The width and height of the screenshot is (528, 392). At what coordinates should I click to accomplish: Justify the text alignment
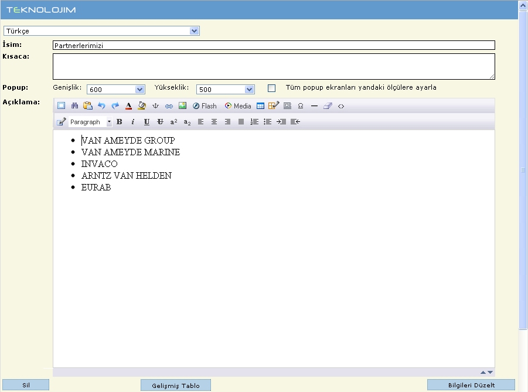point(241,121)
